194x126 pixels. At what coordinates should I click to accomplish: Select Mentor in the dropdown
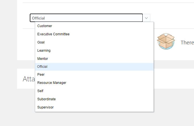point(94,59)
